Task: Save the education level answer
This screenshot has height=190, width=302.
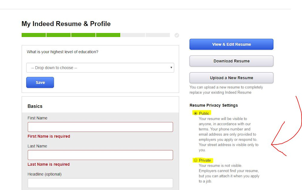Action: click(40, 82)
